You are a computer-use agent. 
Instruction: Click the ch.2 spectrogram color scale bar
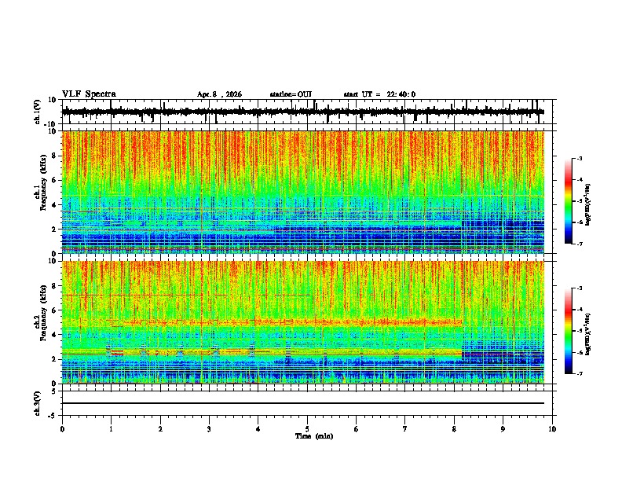(x=569, y=331)
